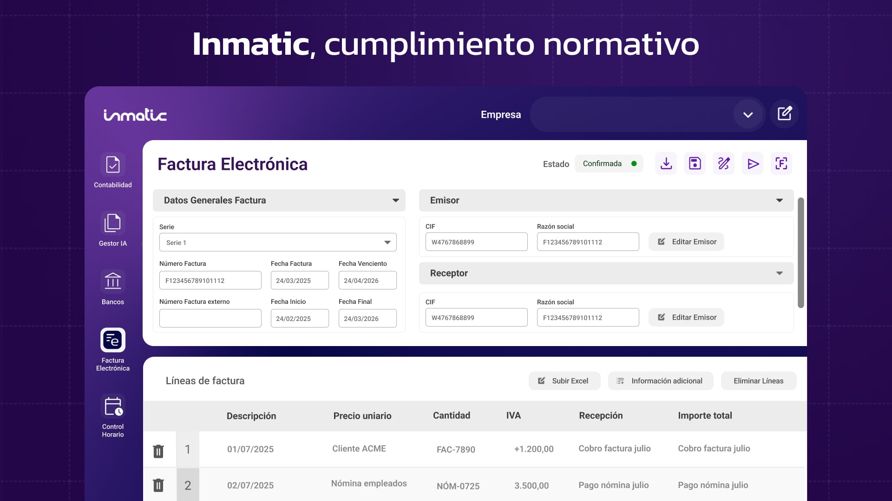Viewport: 892px width, 501px height.
Task: Open the edit icon beside Empresa selector
Action: 784,114
